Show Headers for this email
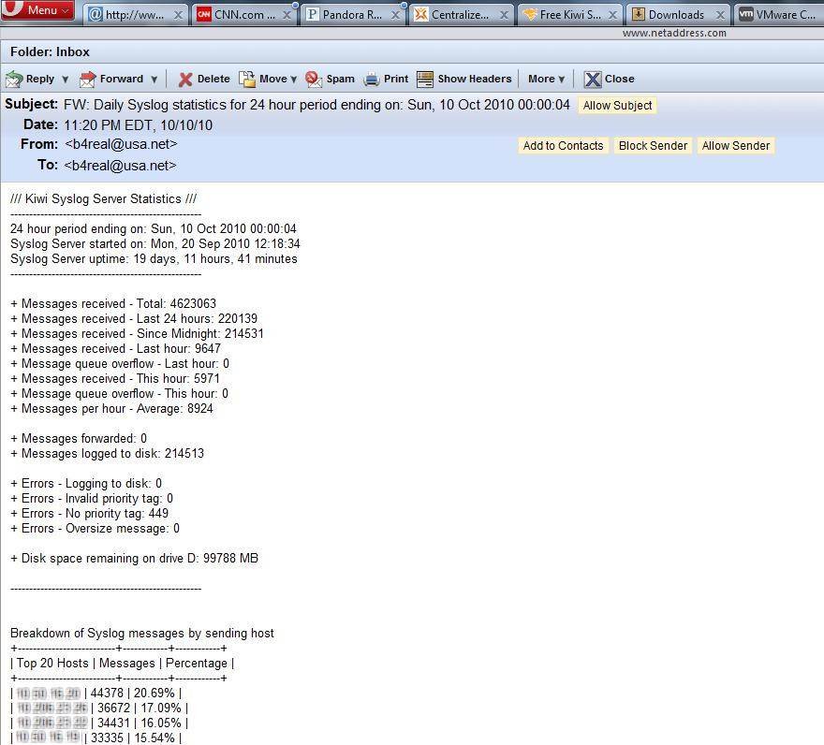Image resolution: width=824 pixels, height=745 pixels. pyautogui.click(x=464, y=80)
